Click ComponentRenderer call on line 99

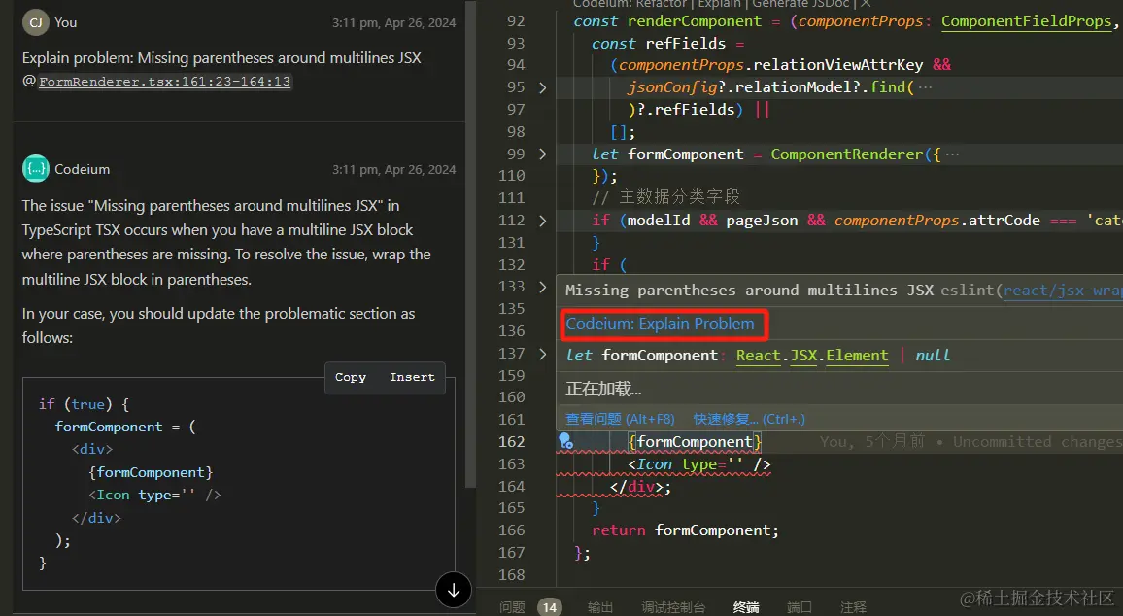coord(847,154)
